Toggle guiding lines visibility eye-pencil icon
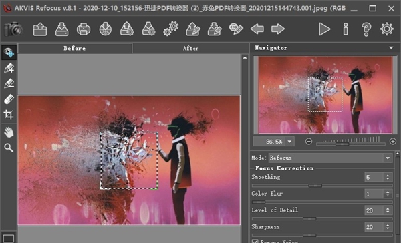Viewport: 401px width, 243px height. (236, 29)
